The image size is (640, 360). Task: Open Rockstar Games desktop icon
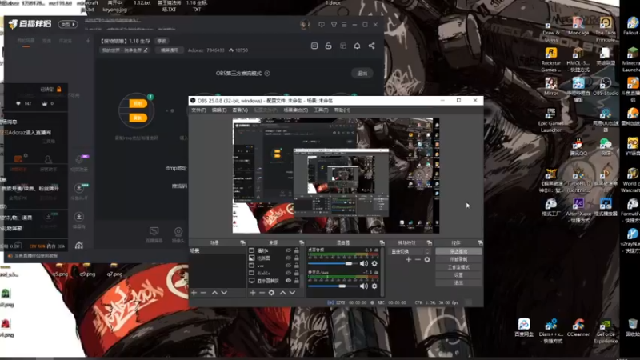[551, 59]
